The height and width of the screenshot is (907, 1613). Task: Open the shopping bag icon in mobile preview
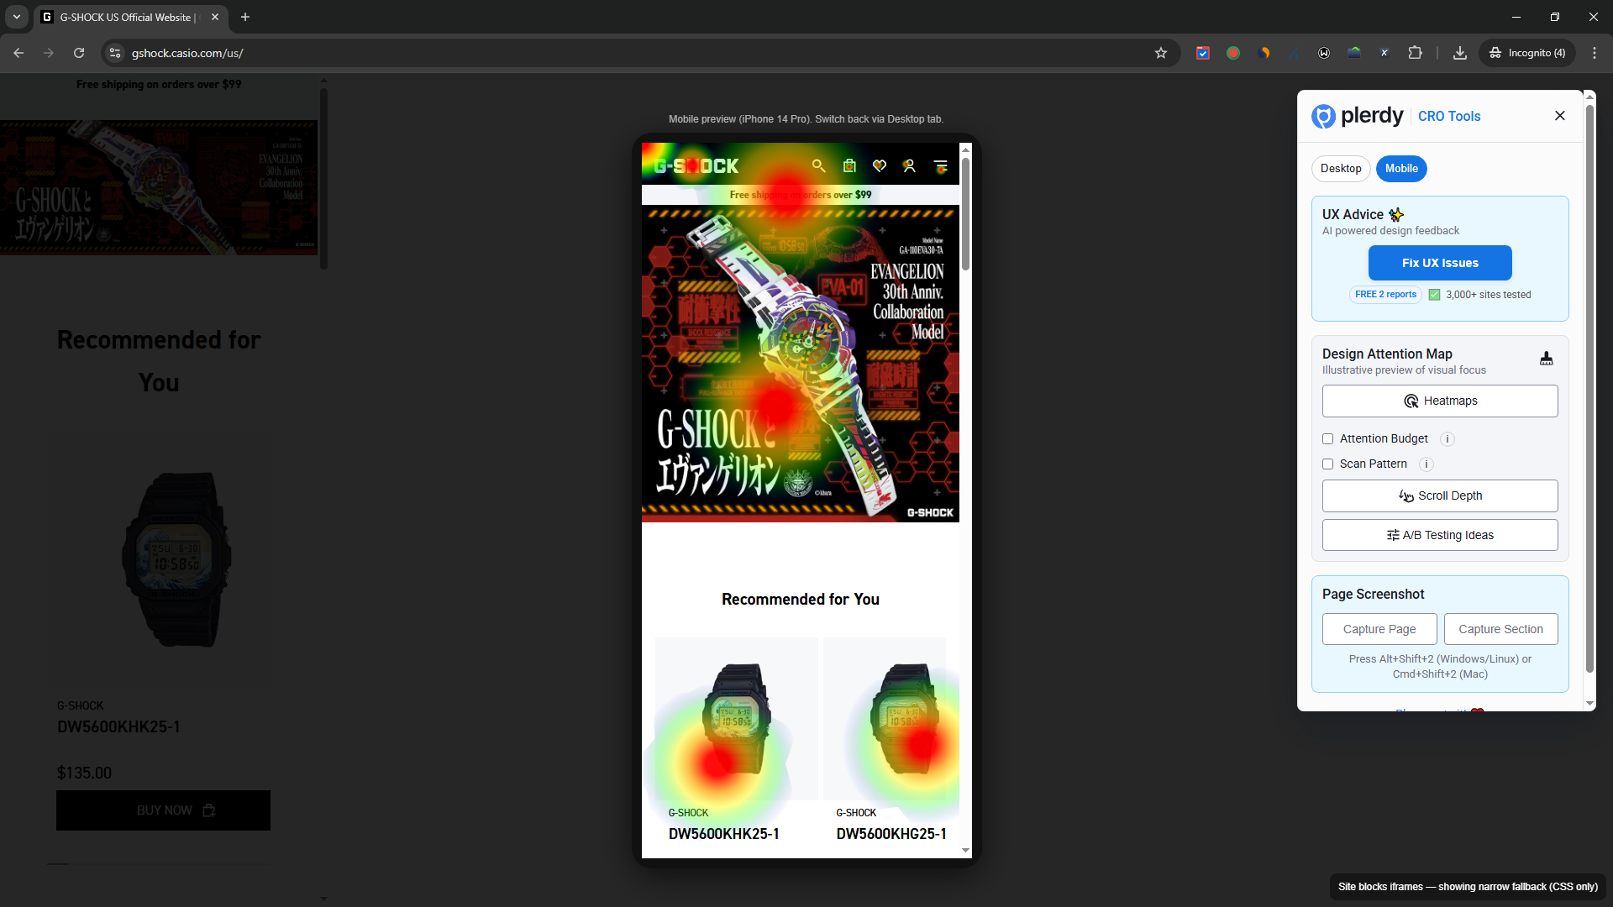click(849, 166)
